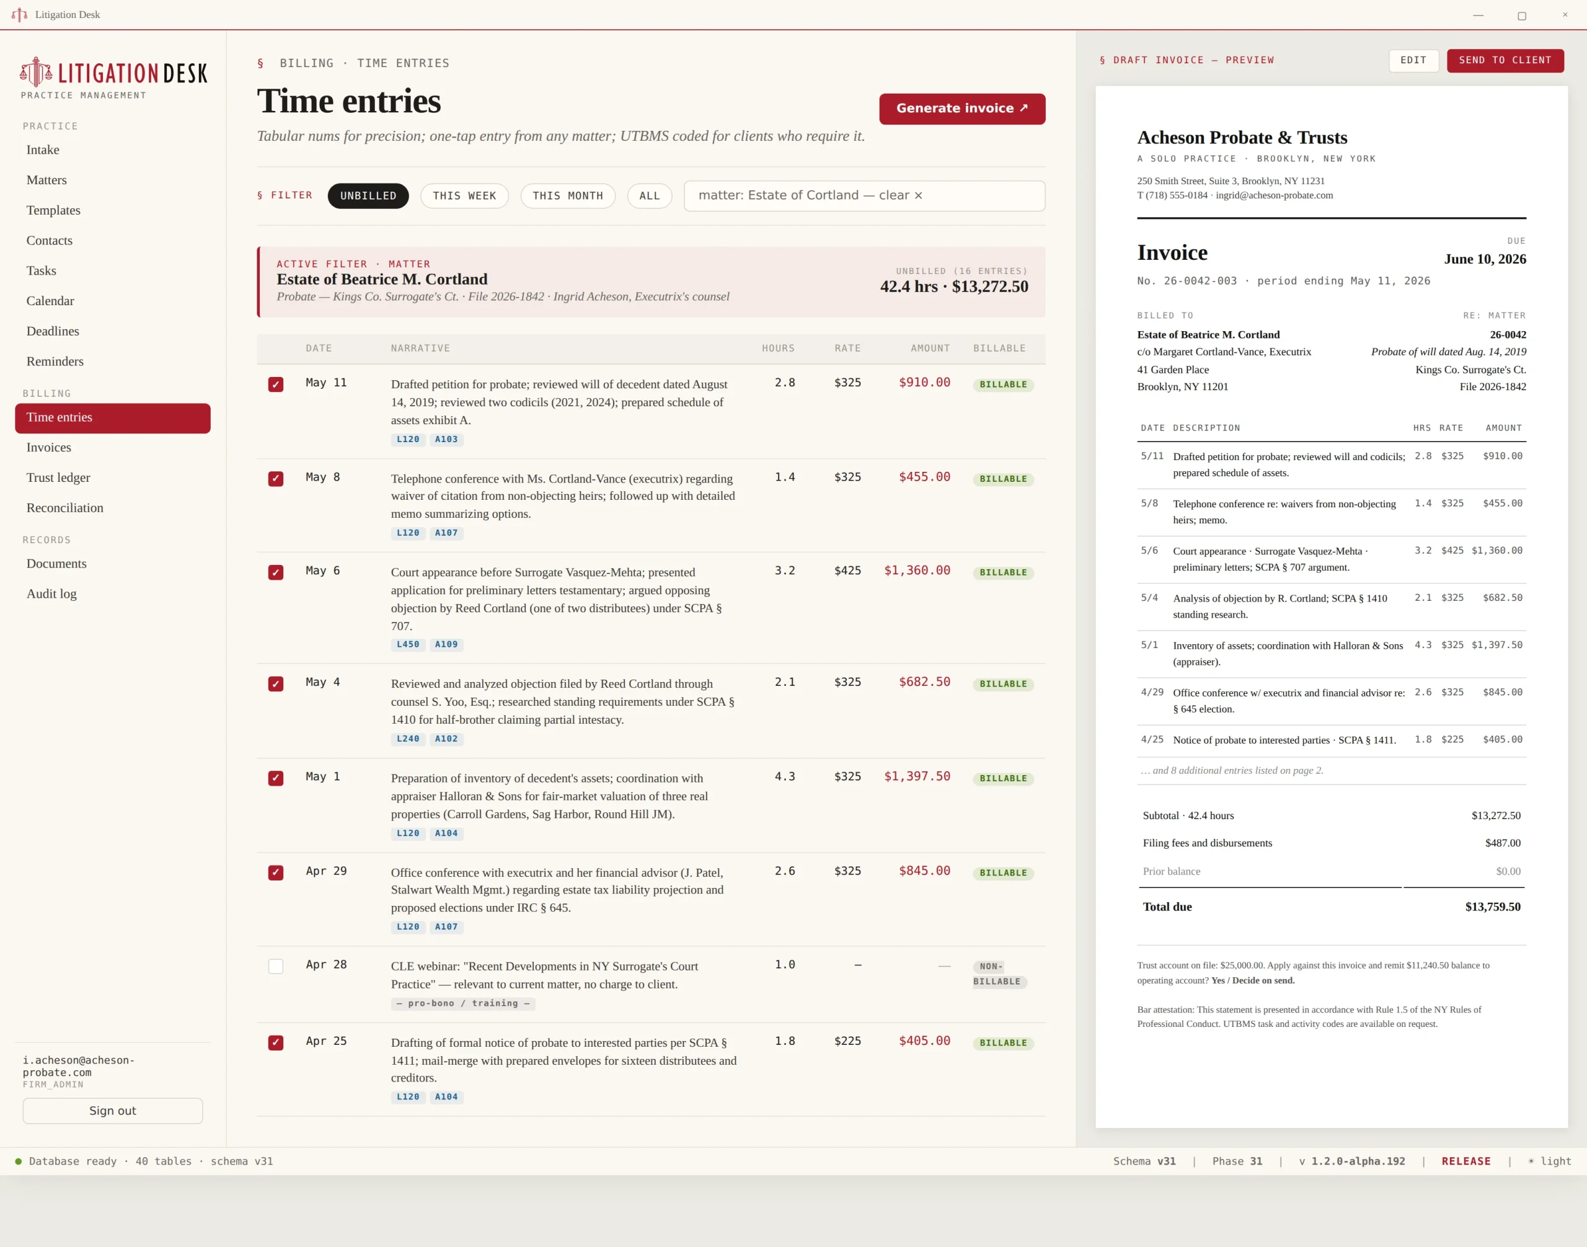
Task: Toggle the Apr 29 entry checkbox
Action: (x=275, y=872)
